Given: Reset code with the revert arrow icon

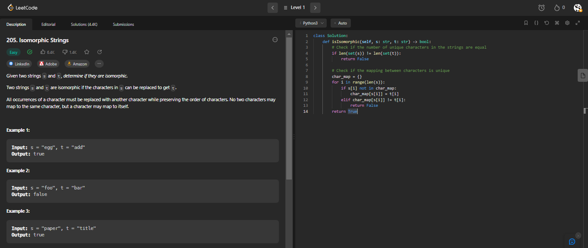Looking at the screenshot, I should (546, 23).
